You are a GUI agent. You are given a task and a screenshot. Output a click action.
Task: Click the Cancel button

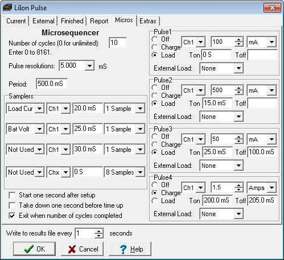click(83, 249)
